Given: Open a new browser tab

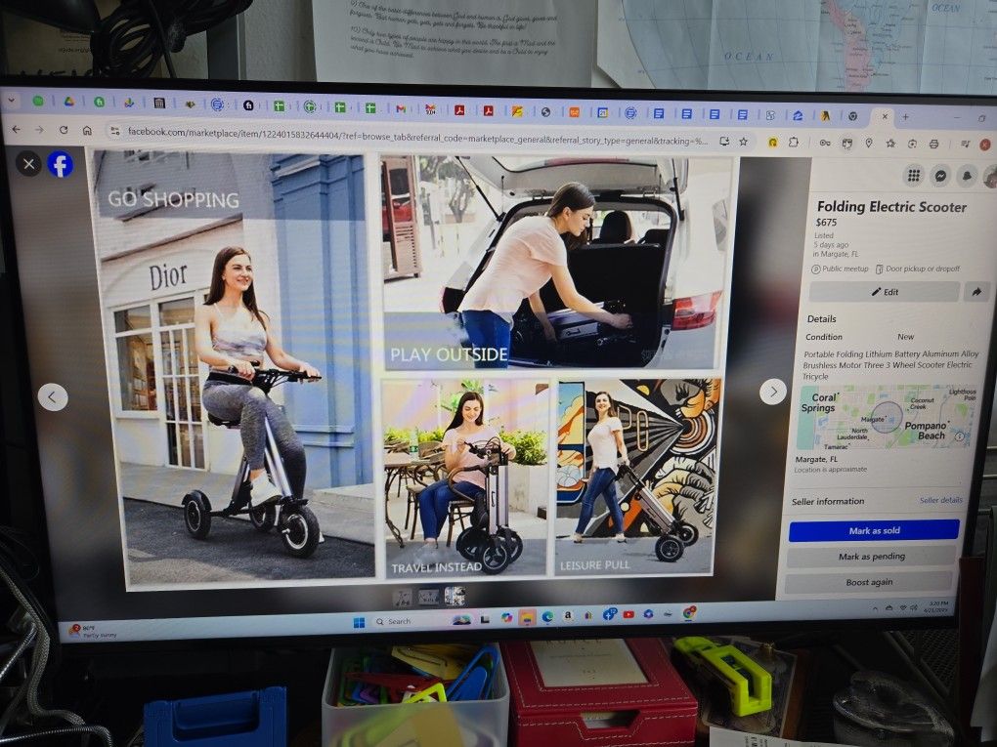Looking at the screenshot, I should point(905,117).
